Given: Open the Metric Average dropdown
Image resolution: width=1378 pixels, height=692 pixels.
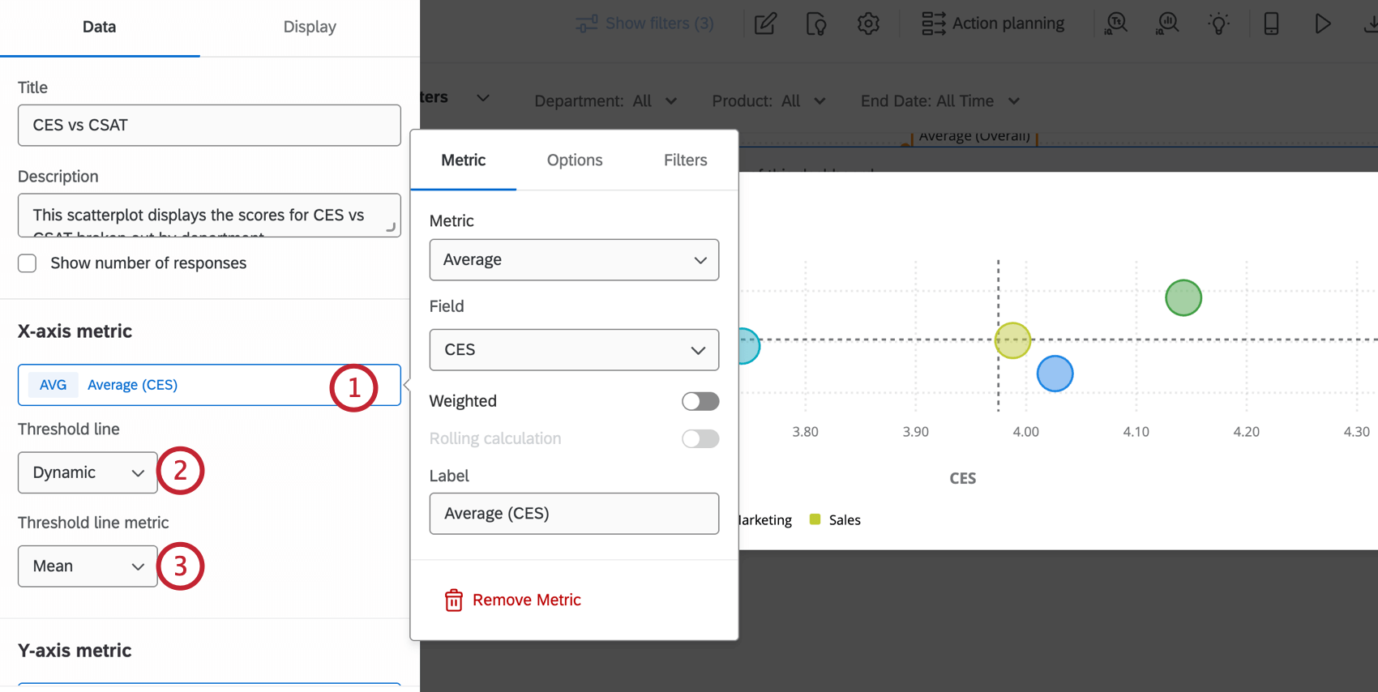Looking at the screenshot, I should (x=574, y=260).
